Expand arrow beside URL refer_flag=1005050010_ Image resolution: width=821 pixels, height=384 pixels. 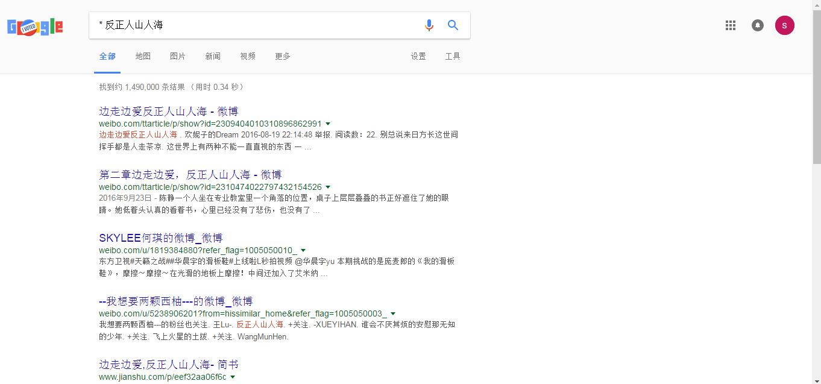coord(303,251)
